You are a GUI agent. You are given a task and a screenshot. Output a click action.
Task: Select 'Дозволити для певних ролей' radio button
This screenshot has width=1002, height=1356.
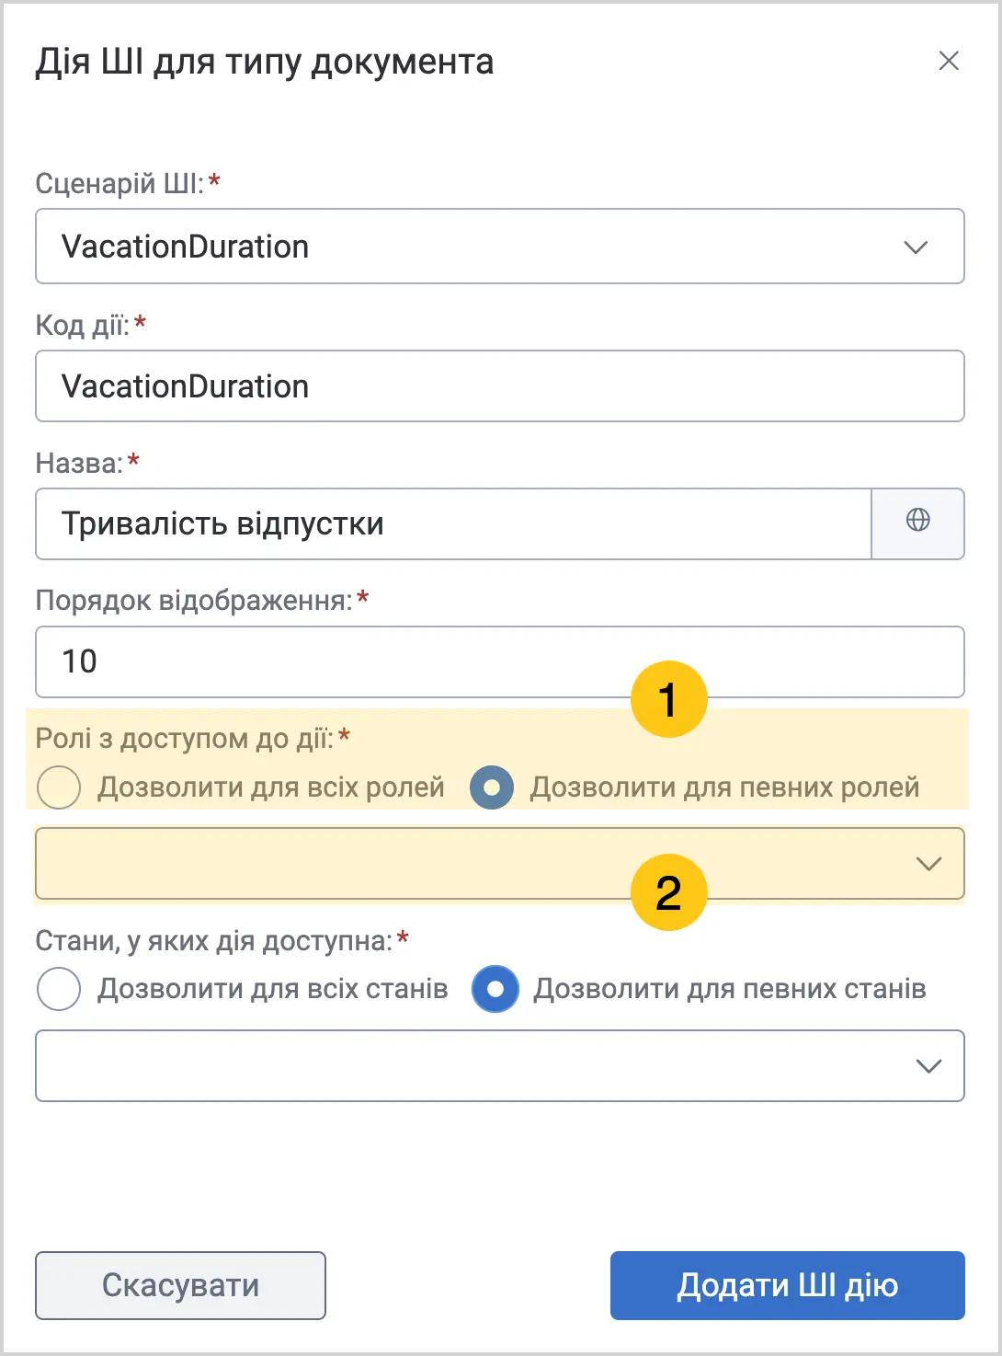[492, 787]
